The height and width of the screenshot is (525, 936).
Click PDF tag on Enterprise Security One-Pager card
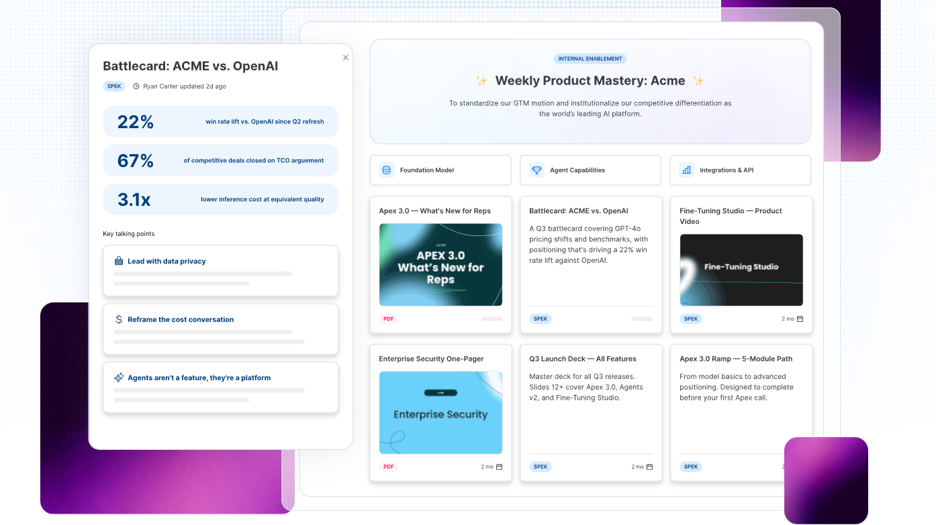coord(389,467)
